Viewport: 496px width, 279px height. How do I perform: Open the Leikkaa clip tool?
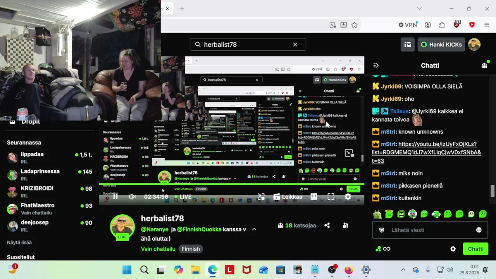tap(288, 197)
